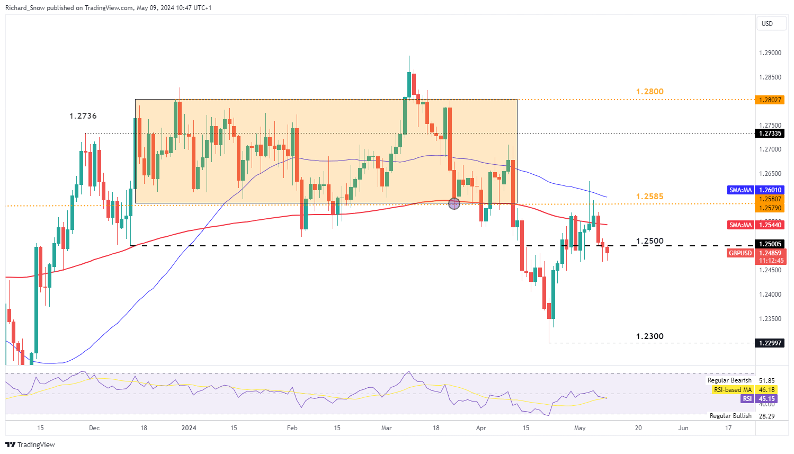Viewport: 794px width, 454px height.
Task: Select the GBPUSD price tag on the axis
Action: (741, 253)
